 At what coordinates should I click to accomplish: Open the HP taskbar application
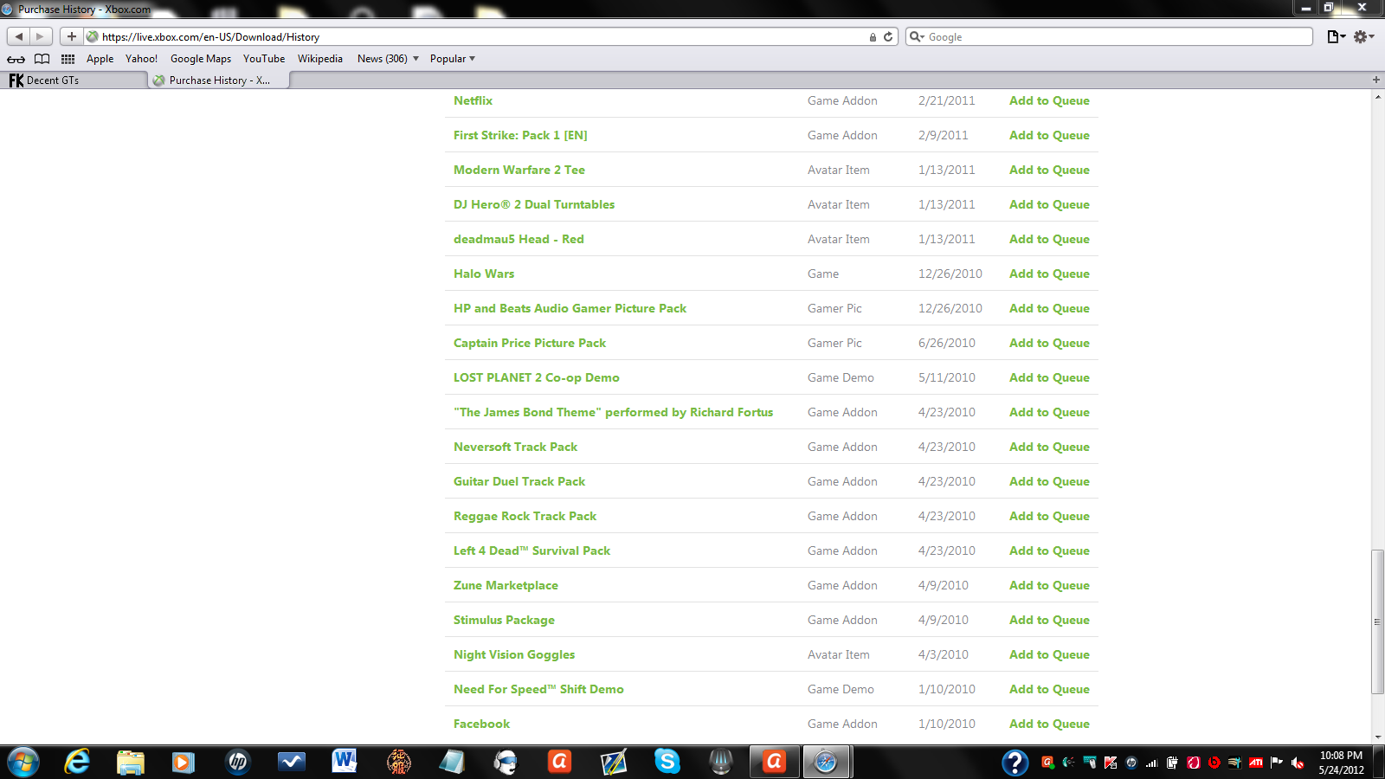tap(237, 762)
